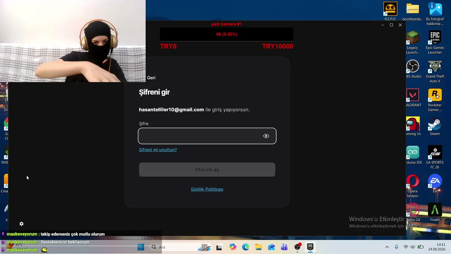Open Task View from the taskbar

click(x=219, y=247)
